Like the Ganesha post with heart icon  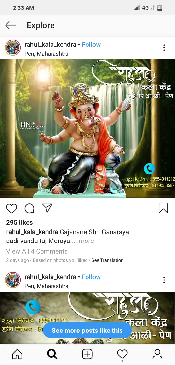pyautogui.click(x=11, y=208)
